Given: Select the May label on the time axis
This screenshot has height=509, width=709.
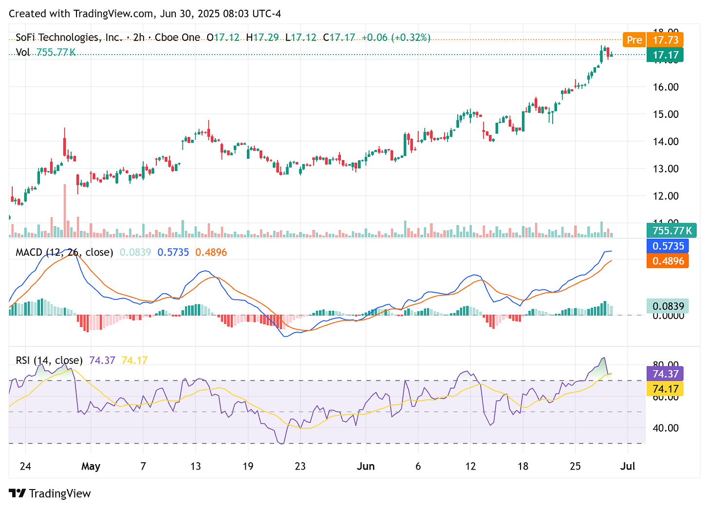Looking at the screenshot, I should [x=91, y=466].
